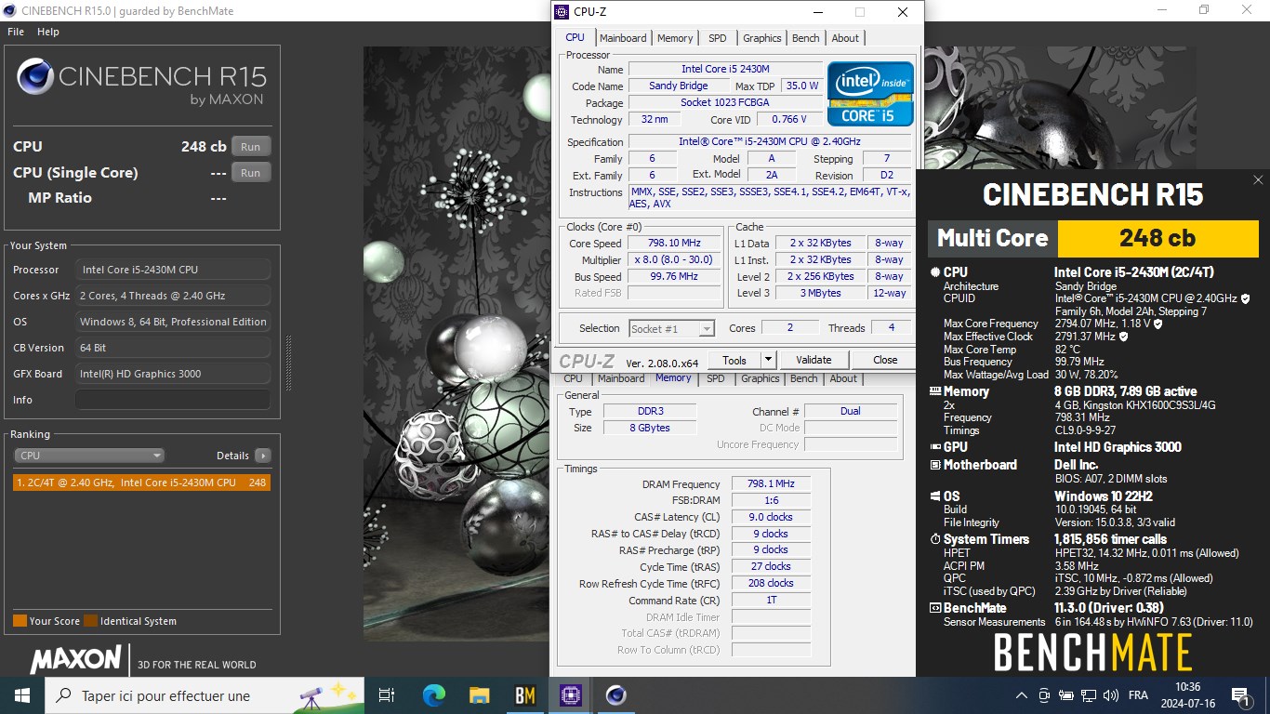Open File Explorer from the taskbar
The height and width of the screenshot is (714, 1270).
pyautogui.click(x=479, y=694)
